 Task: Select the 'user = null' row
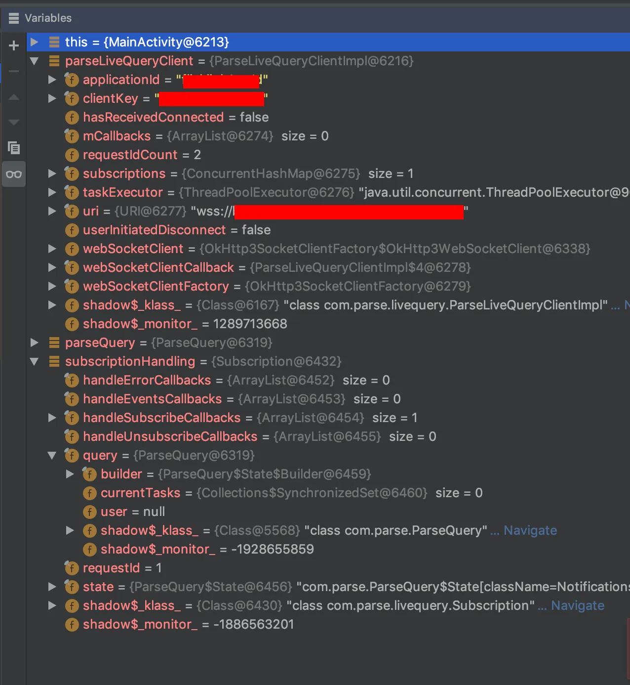328,512
